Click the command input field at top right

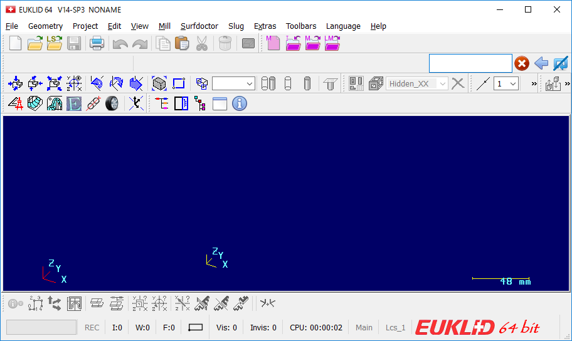(470, 63)
